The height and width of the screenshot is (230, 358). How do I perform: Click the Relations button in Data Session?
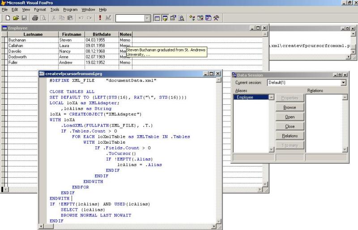pos(290,136)
